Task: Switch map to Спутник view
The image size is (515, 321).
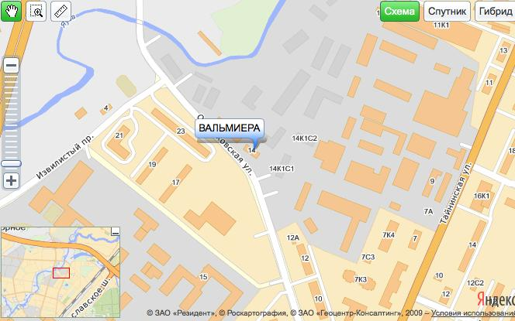Action: click(x=447, y=11)
